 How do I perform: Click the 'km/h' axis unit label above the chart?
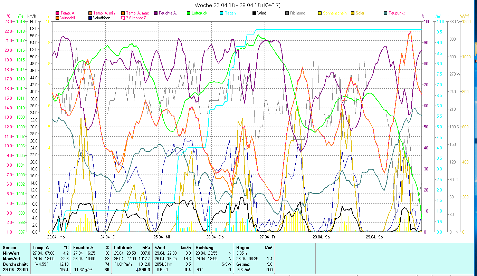(32, 16)
